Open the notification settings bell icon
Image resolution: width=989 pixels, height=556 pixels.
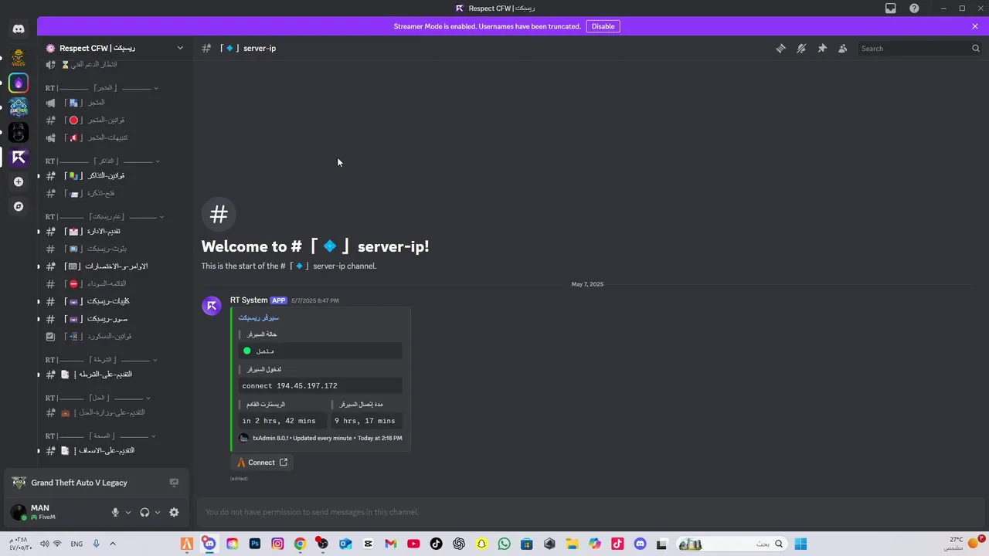pyautogui.click(x=801, y=48)
